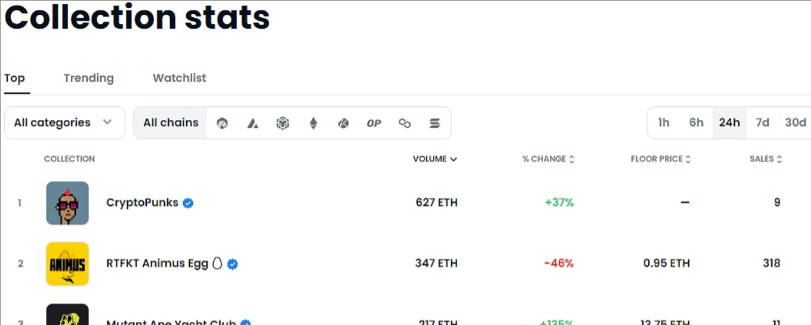The height and width of the screenshot is (325, 811).
Task: Sort by Floor Price column
Action: coord(660,159)
